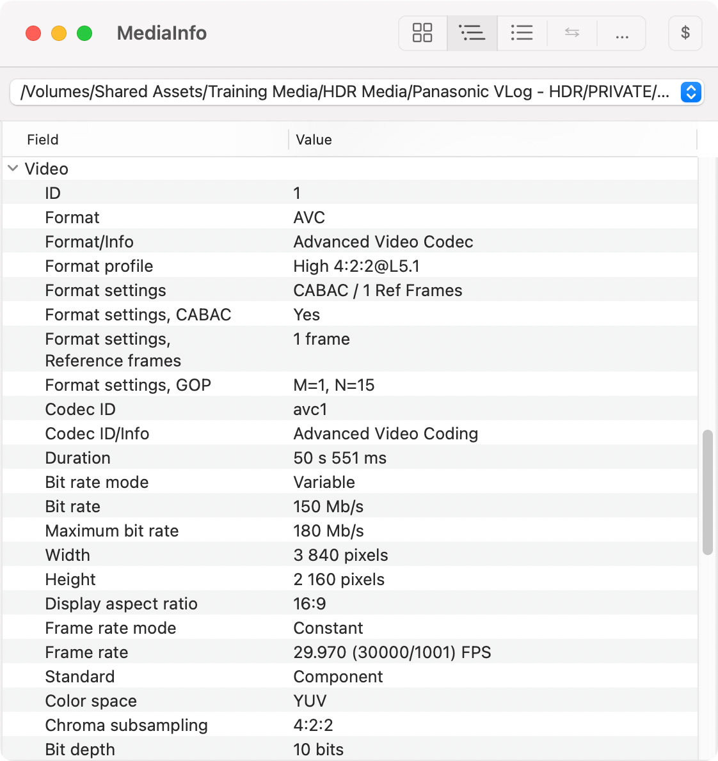Select the Video tree row label
Viewport: 718px width, 761px height.
[47, 169]
